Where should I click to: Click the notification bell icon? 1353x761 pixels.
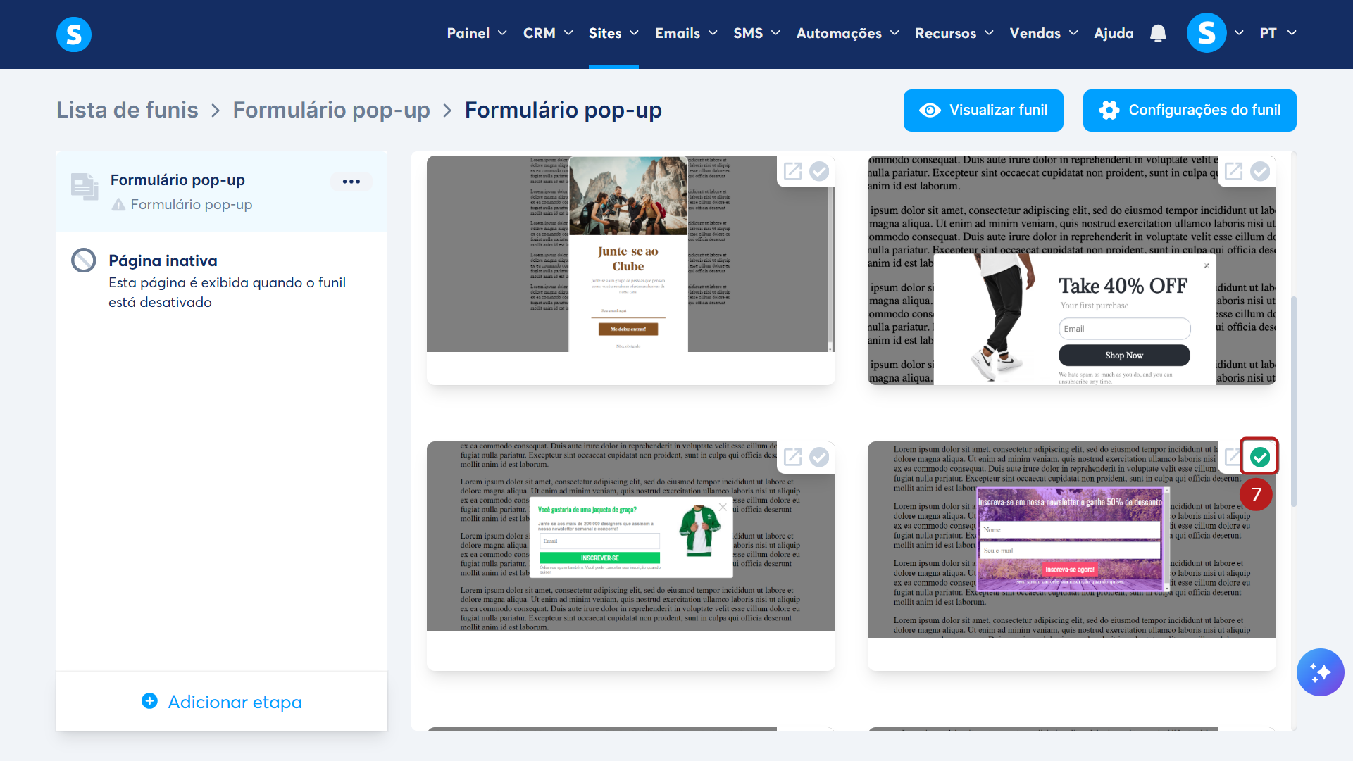tap(1158, 33)
